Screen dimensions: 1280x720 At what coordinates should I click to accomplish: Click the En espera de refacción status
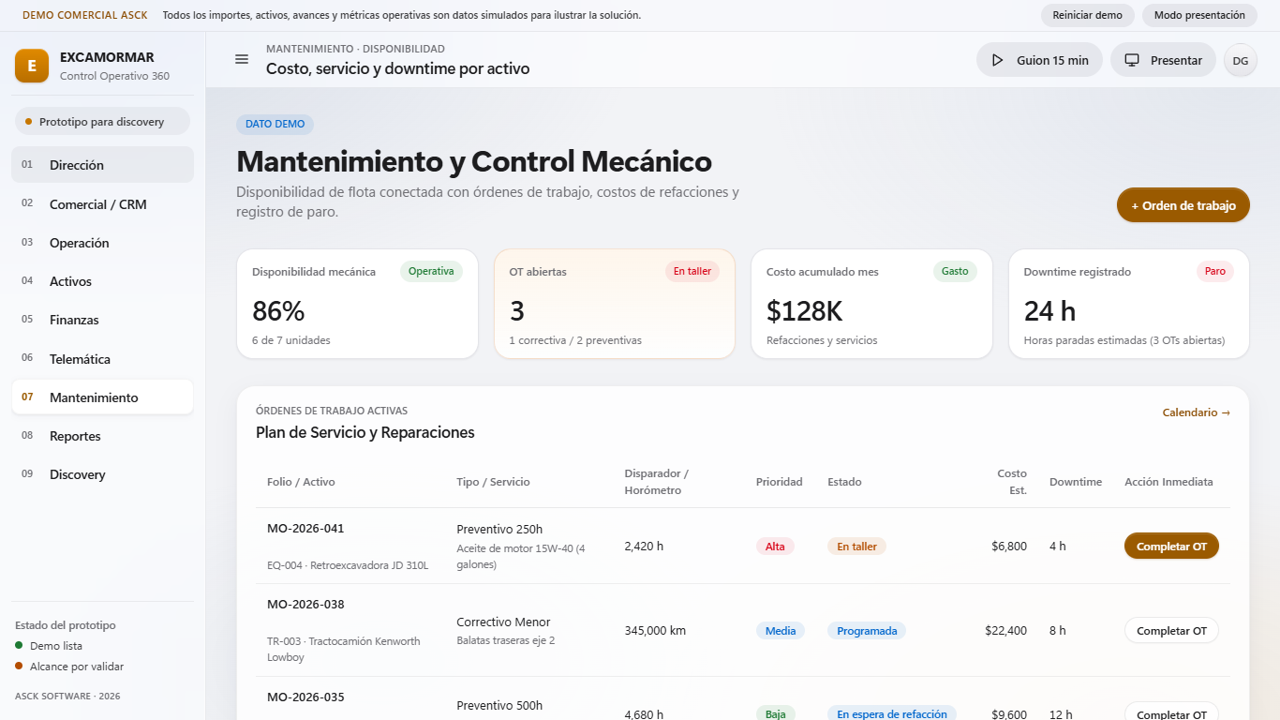coord(892,713)
